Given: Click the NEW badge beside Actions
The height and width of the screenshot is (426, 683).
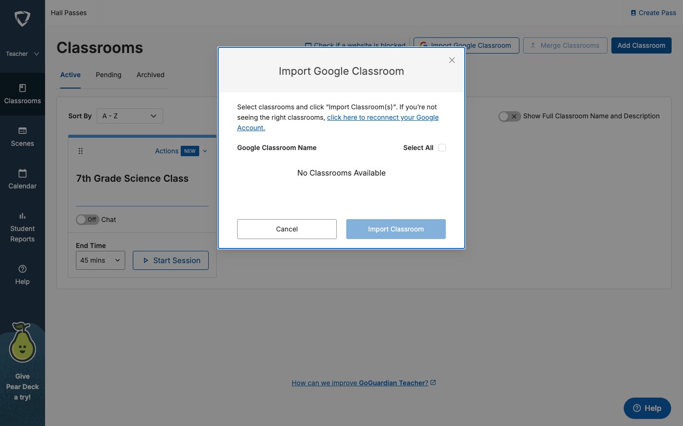Looking at the screenshot, I should point(190,151).
